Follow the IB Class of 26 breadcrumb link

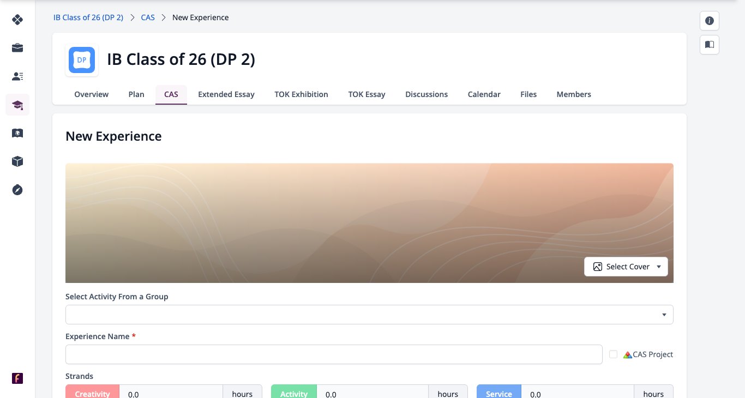88,17
